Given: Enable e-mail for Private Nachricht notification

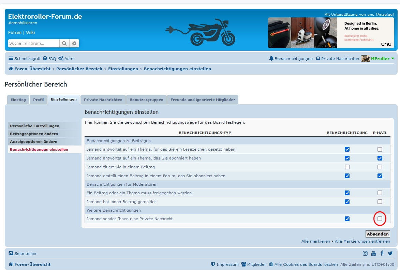Looking at the screenshot, I should pos(380,219).
